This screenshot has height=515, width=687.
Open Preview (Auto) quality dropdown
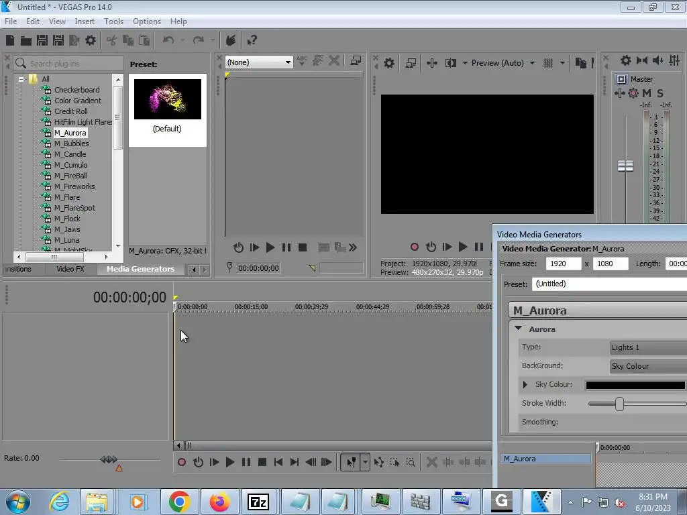point(532,63)
